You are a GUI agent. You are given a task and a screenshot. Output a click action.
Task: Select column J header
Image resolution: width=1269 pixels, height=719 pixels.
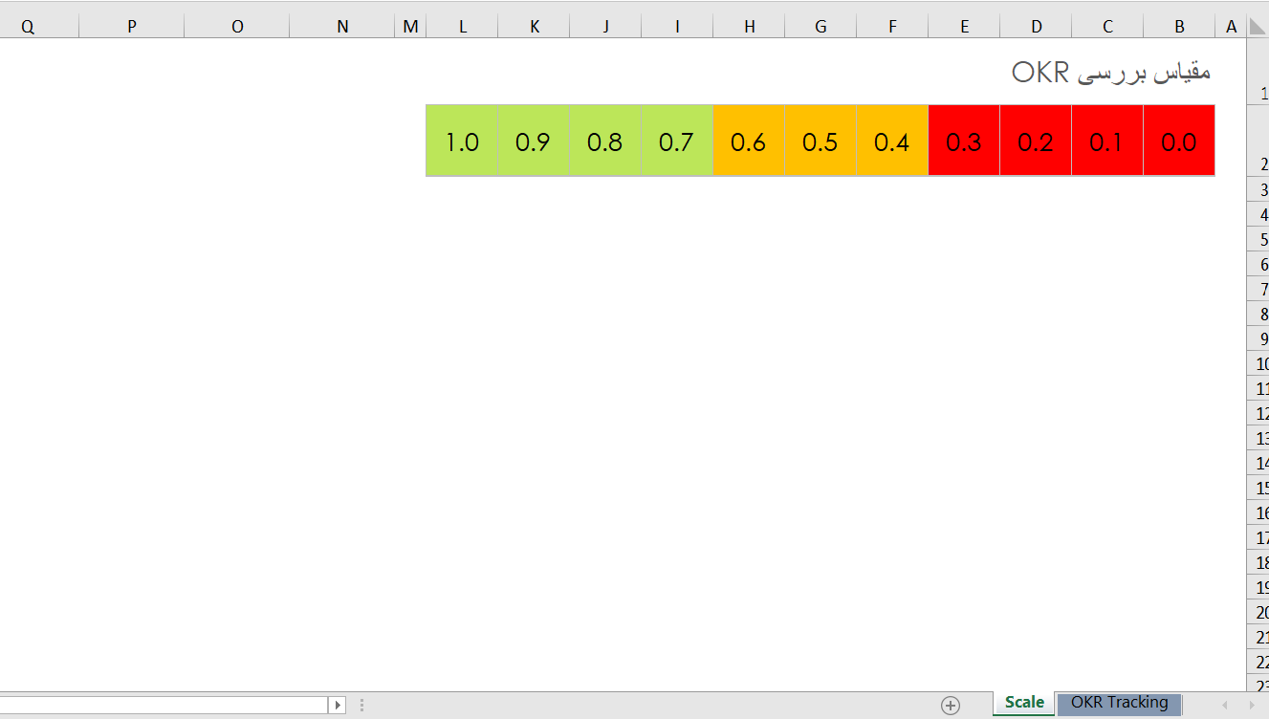pyautogui.click(x=606, y=27)
